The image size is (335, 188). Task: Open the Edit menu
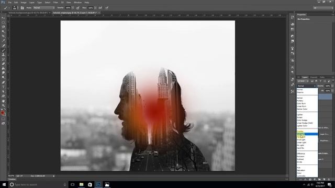16,2
